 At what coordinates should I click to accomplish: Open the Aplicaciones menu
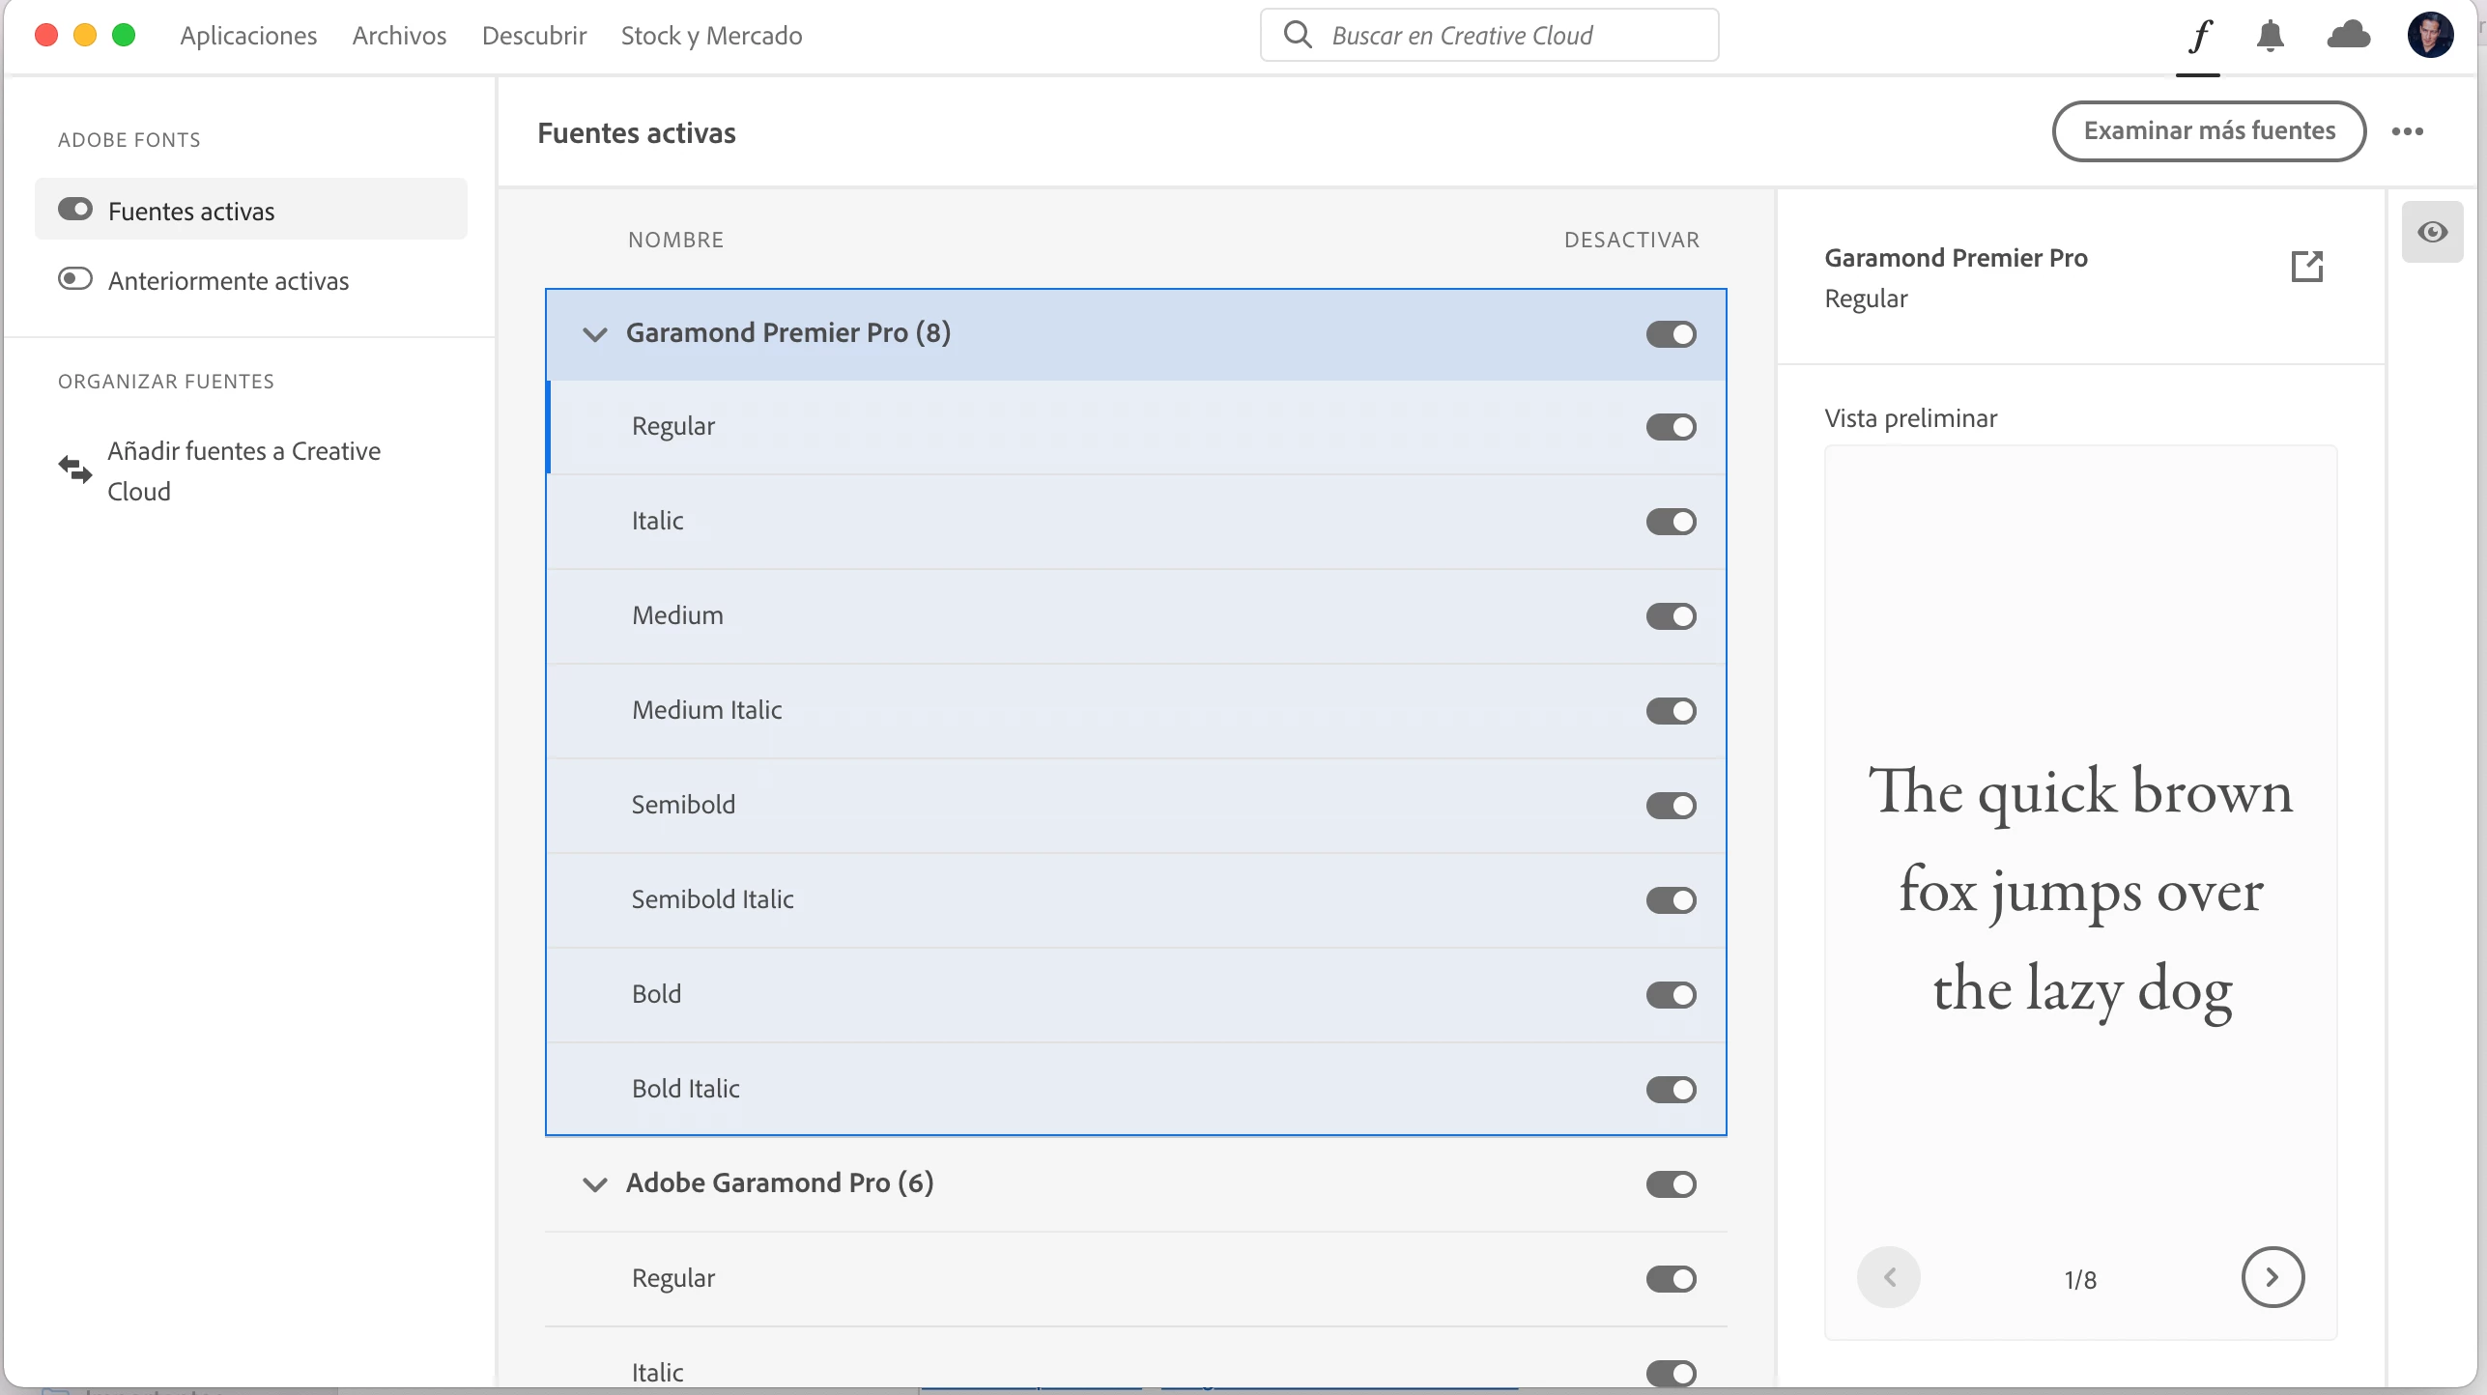click(248, 36)
